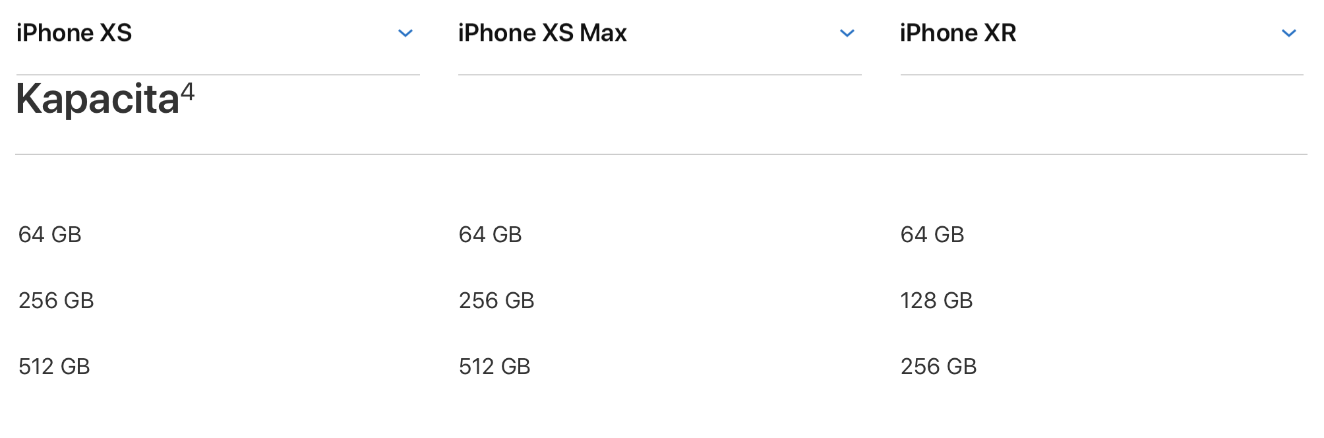Click 256 GB under iPhone XS Max
1324x438 pixels.
click(x=496, y=301)
